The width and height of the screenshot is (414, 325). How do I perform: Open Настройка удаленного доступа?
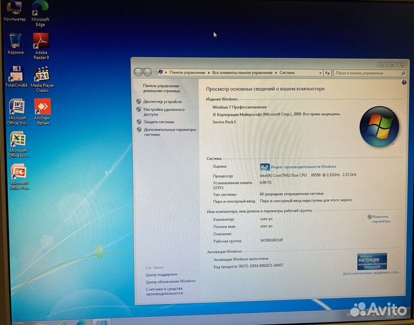pyautogui.click(x=164, y=112)
